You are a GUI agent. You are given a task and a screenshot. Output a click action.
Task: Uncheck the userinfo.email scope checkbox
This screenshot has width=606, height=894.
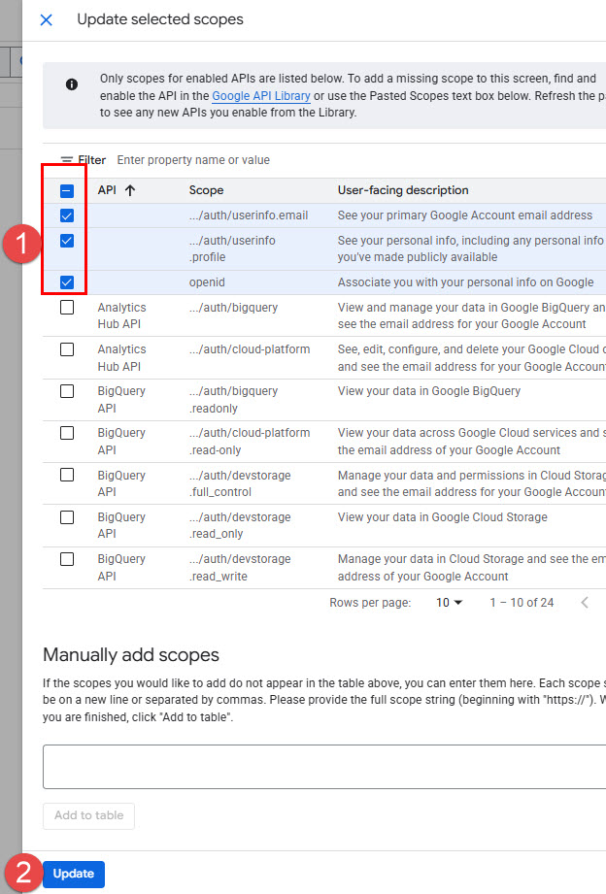tap(67, 215)
